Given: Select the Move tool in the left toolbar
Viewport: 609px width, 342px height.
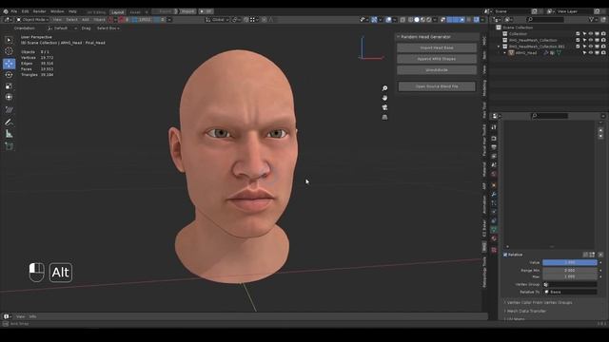Looking at the screenshot, I should click(x=9, y=64).
